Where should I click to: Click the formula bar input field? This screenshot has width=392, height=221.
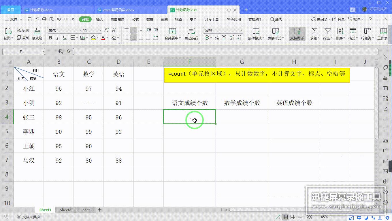coord(225,52)
